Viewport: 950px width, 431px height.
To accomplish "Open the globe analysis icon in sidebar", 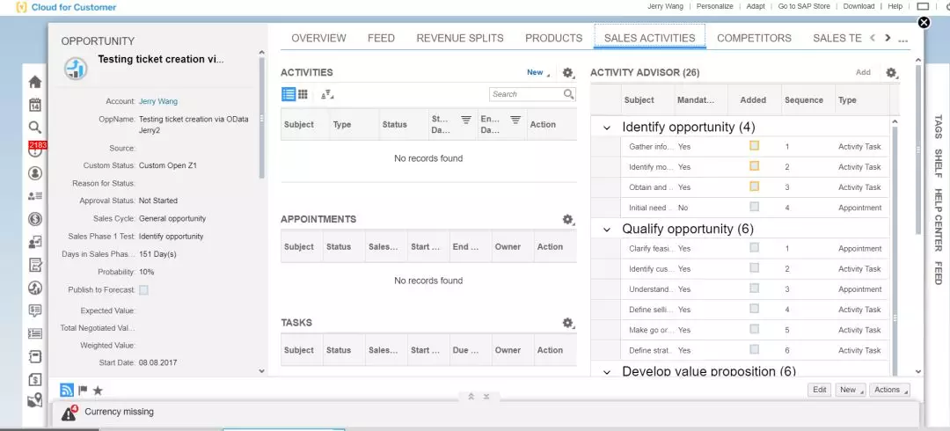I will coord(35,288).
